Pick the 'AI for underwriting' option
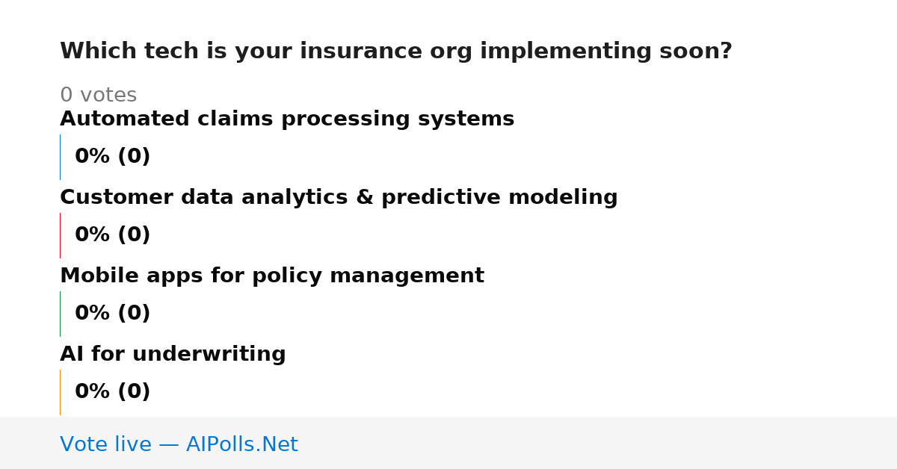897x469 pixels. point(173,355)
